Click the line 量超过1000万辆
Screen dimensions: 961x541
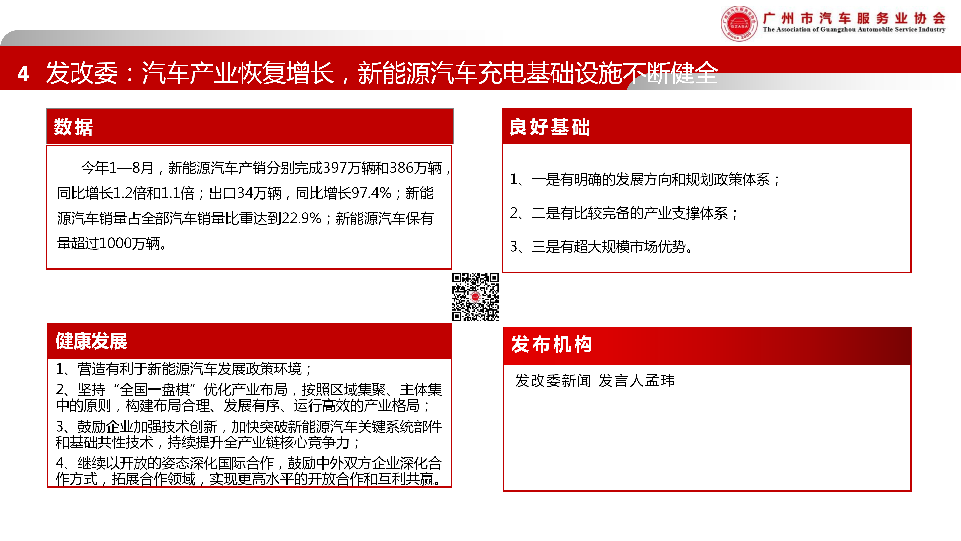click(x=112, y=243)
